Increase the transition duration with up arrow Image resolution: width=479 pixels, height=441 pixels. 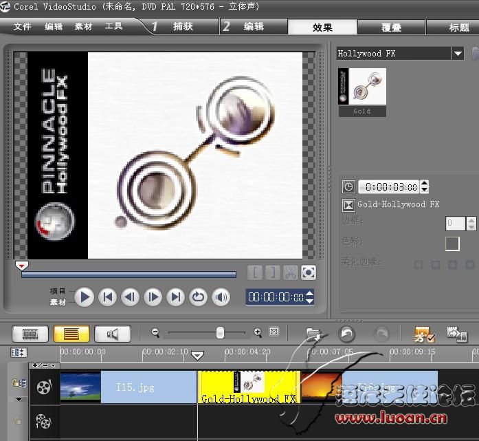pyautogui.click(x=424, y=184)
